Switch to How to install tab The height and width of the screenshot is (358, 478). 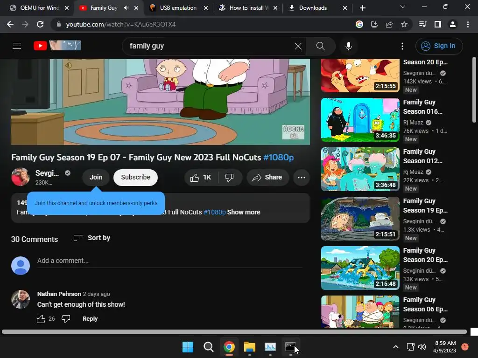(248, 8)
